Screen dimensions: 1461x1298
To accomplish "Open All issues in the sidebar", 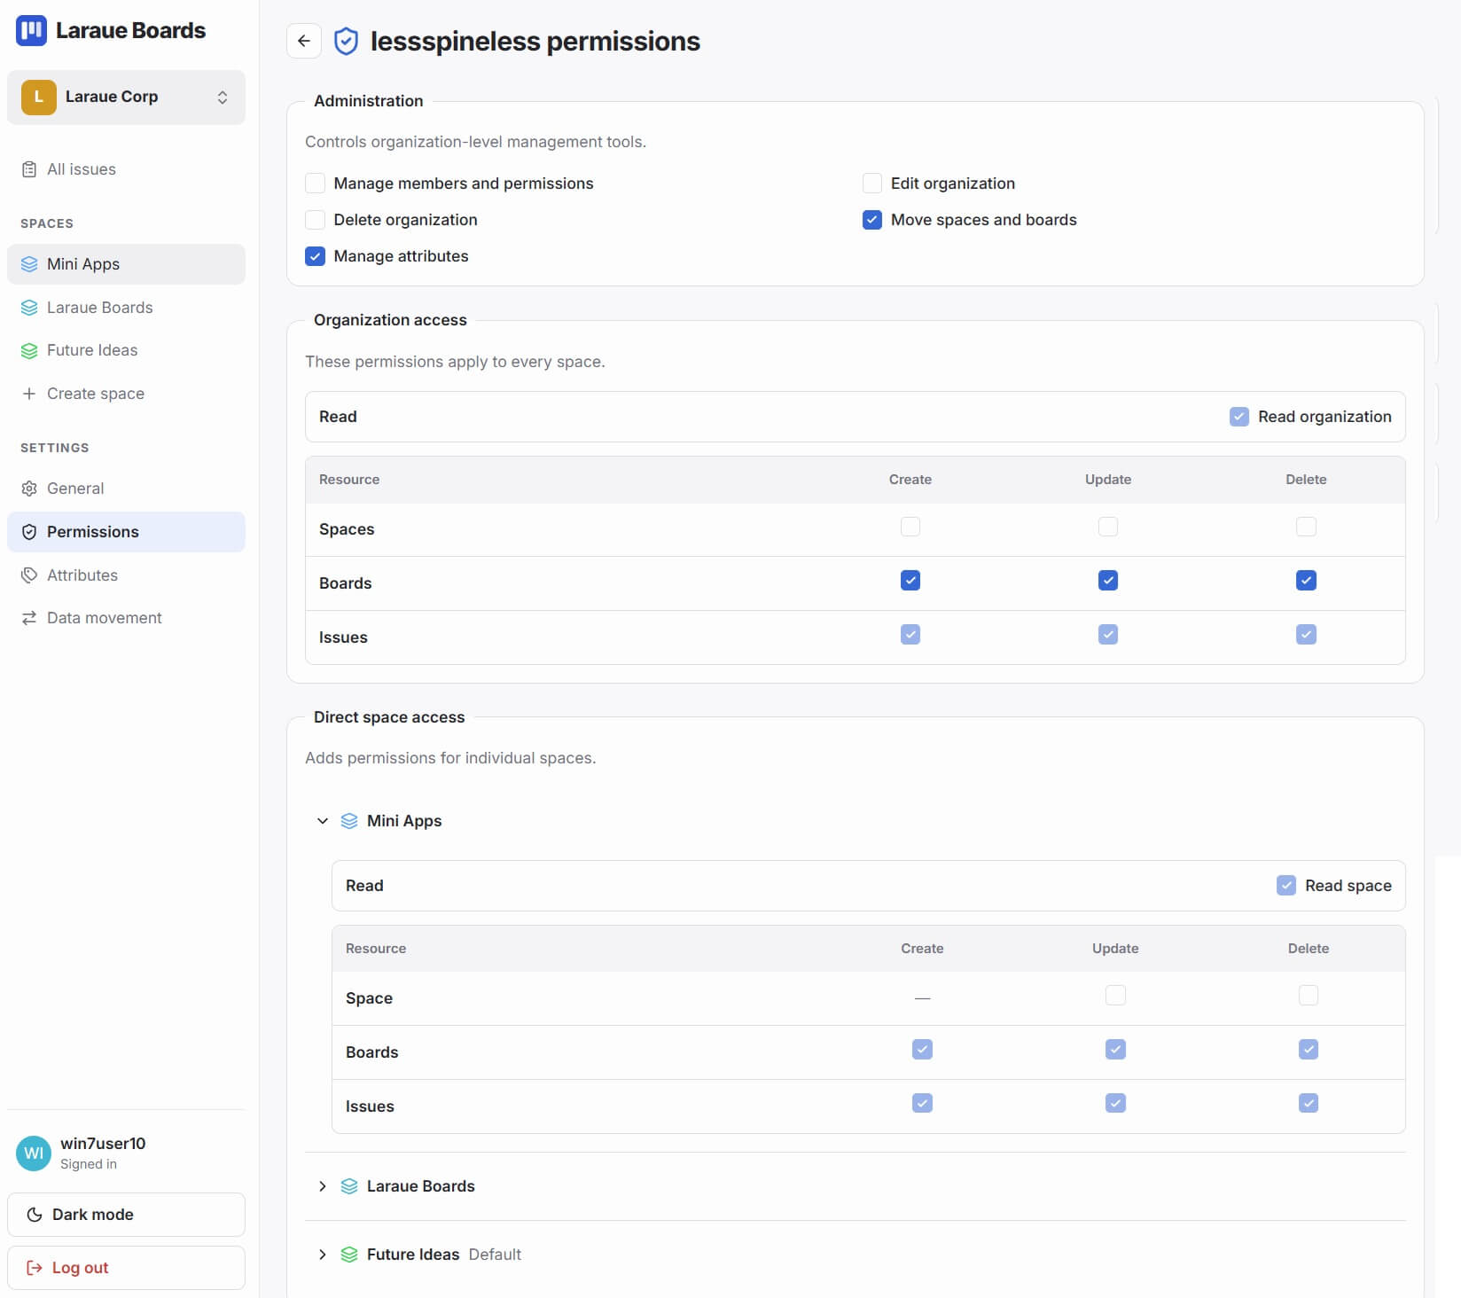I will 126,169.
